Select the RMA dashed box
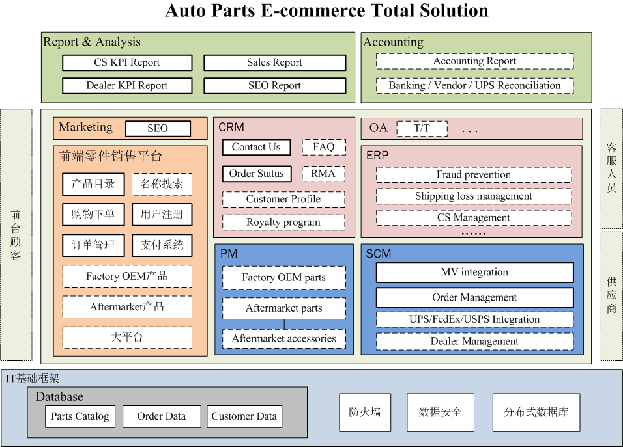Screen dimensions: 623x447 pos(323,174)
